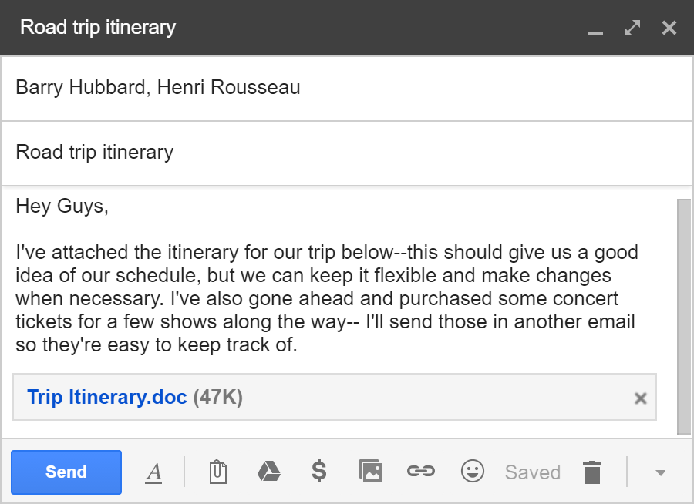694x504 pixels.
Task: Expand the more options arrow
Action: click(x=660, y=472)
